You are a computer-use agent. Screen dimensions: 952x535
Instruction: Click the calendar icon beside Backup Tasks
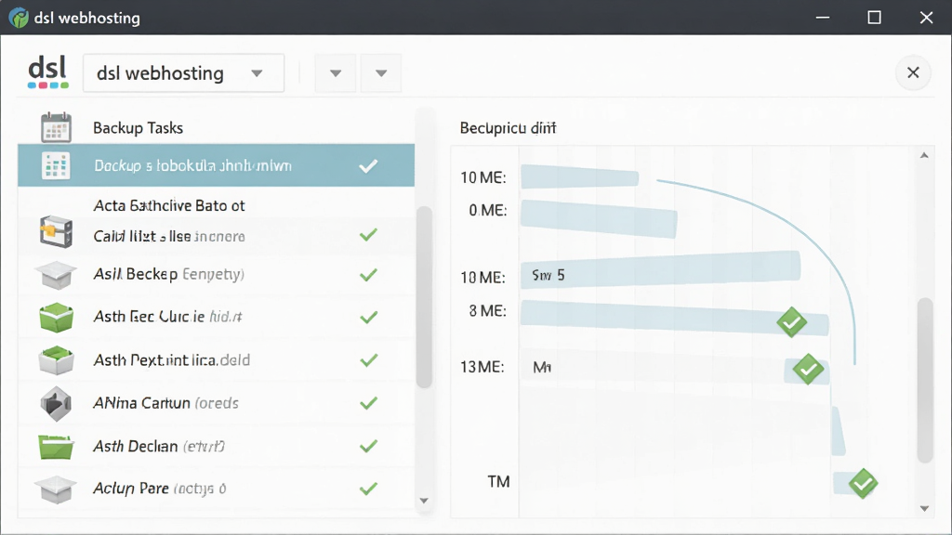tap(56, 127)
